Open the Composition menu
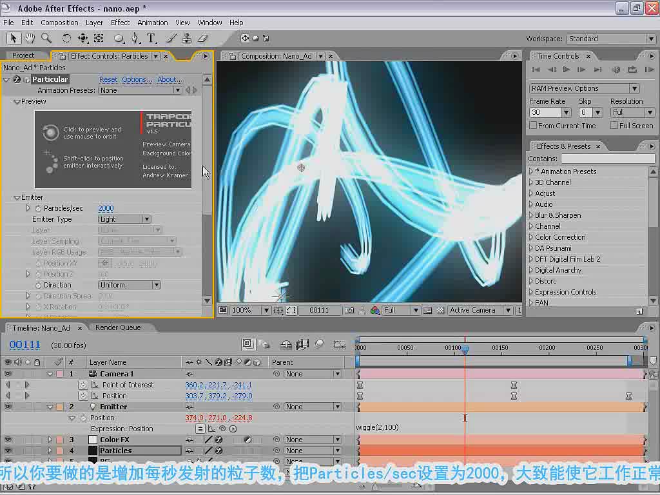660x495 pixels. click(59, 23)
